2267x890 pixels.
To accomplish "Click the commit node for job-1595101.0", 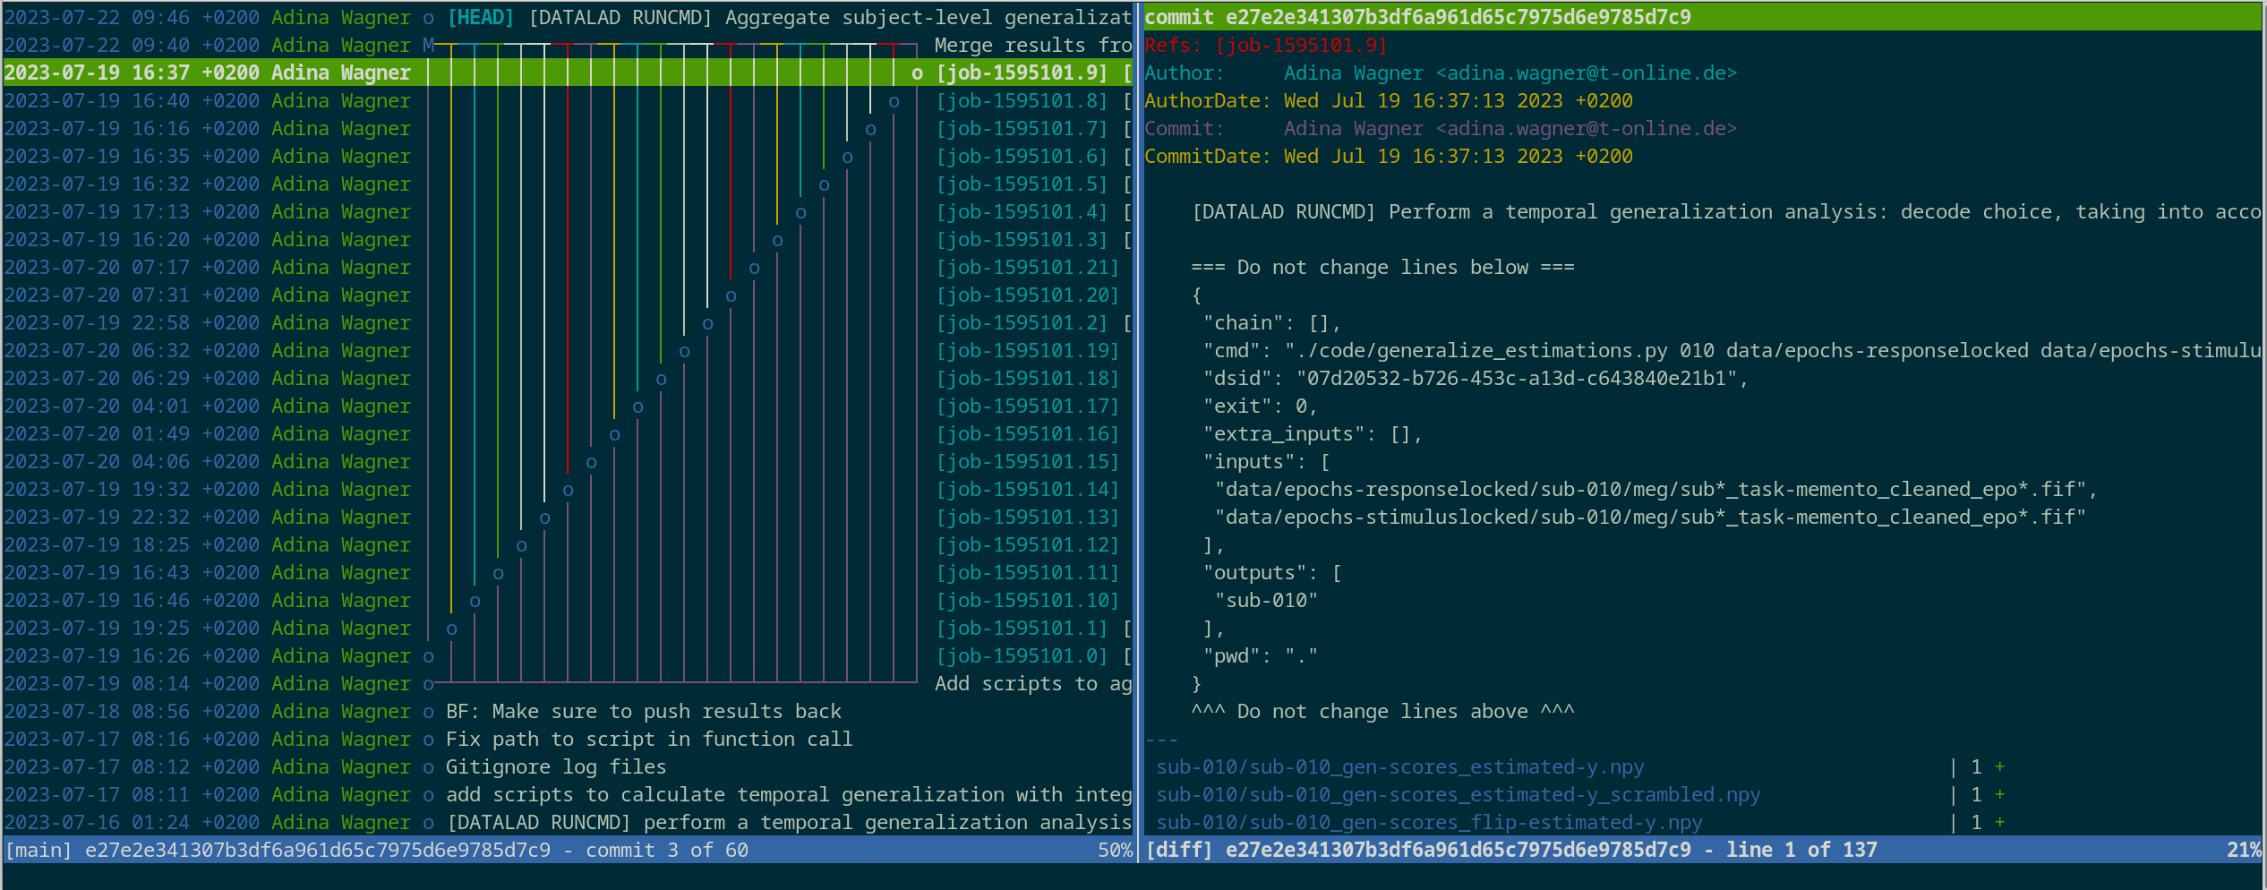I will click(x=428, y=657).
